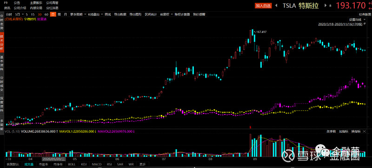372x168 pixels.
Task: Click 改参数 change parameters button
Action: point(331,131)
